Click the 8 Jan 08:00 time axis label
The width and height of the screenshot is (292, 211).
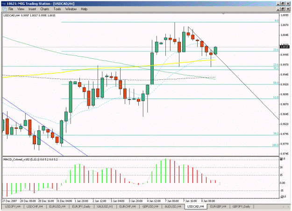click(208, 201)
